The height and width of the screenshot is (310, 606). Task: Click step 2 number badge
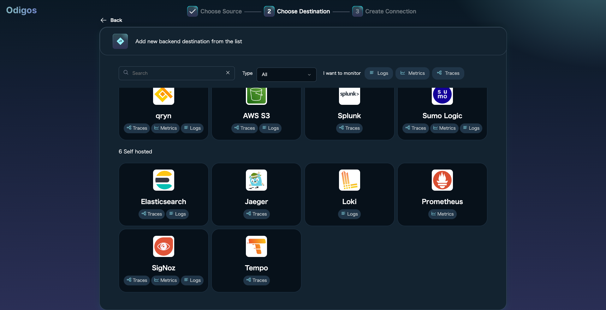coord(269,11)
